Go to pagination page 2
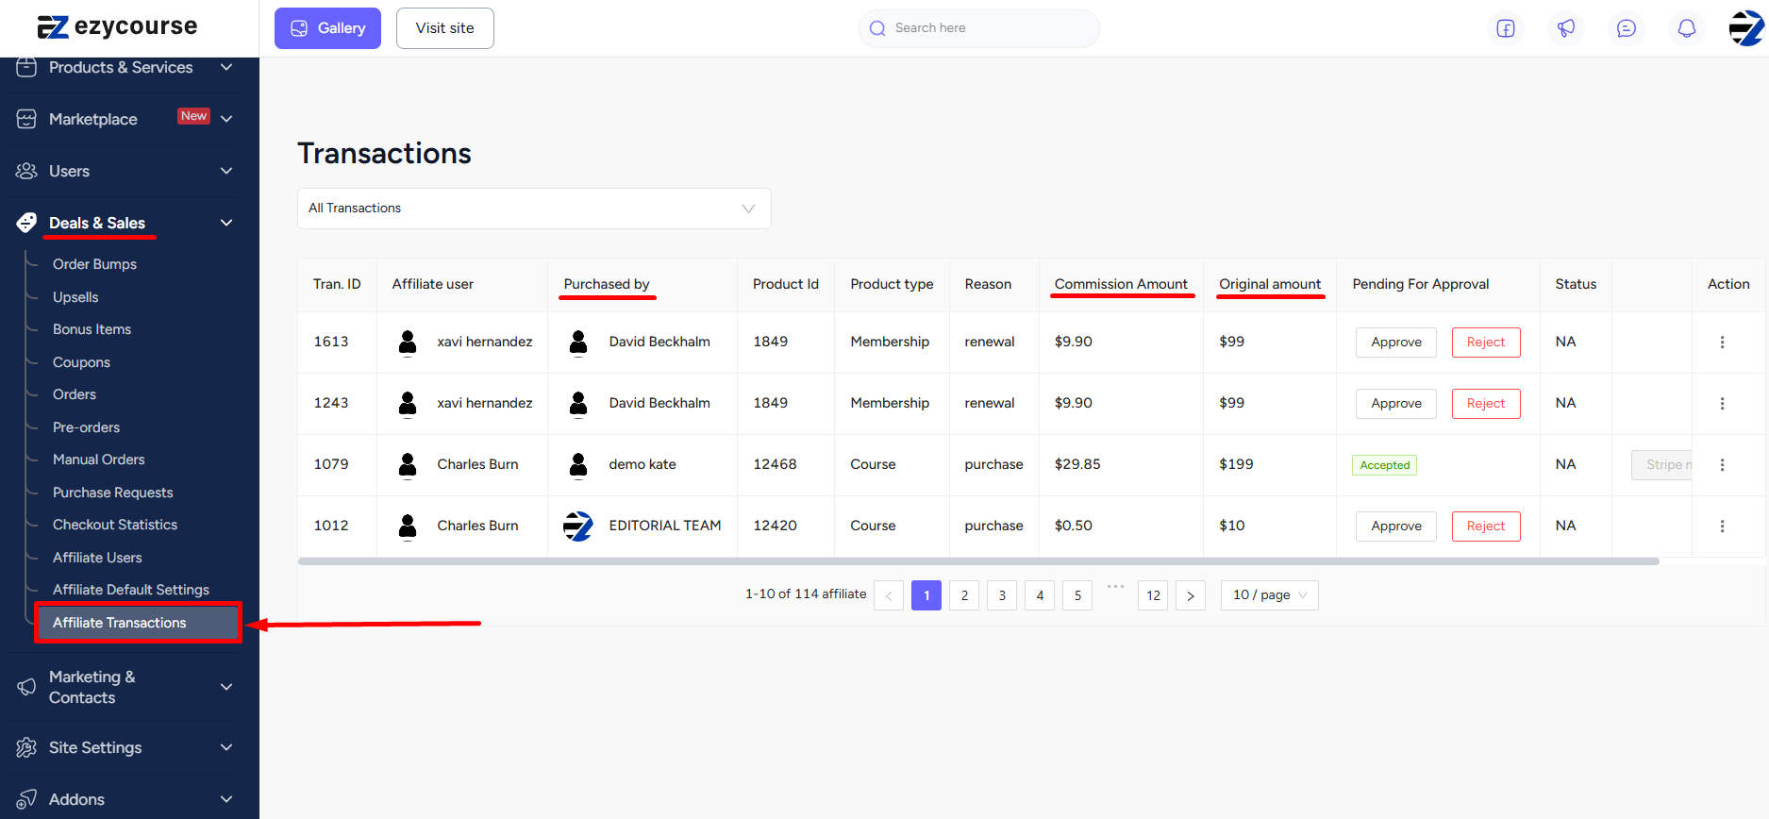The image size is (1769, 819). (x=964, y=595)
